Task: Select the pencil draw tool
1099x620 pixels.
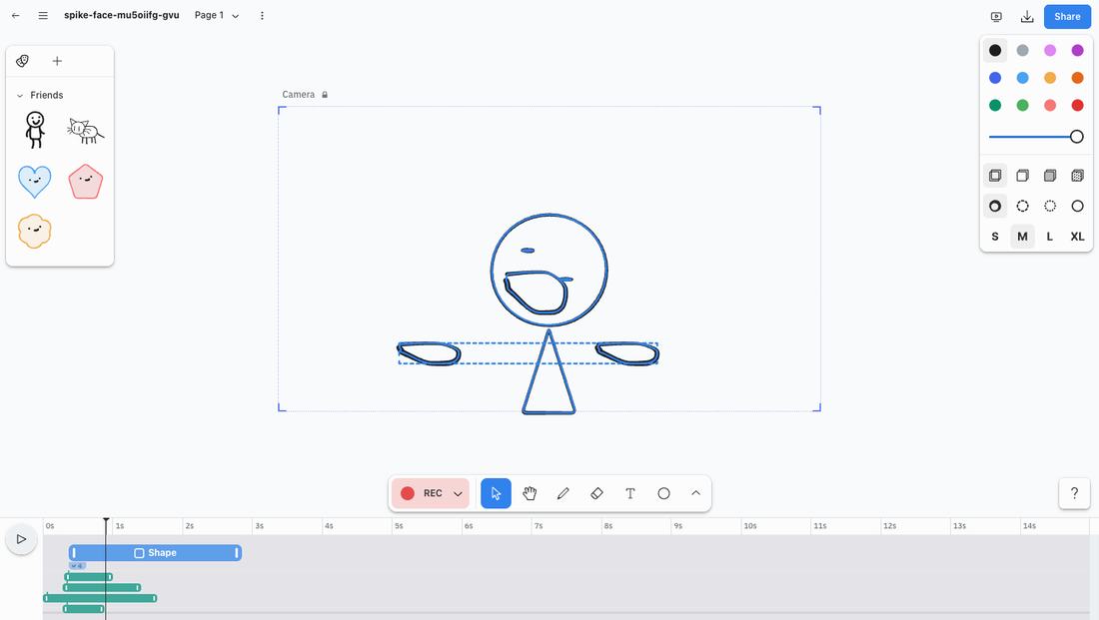Action: 562,493
